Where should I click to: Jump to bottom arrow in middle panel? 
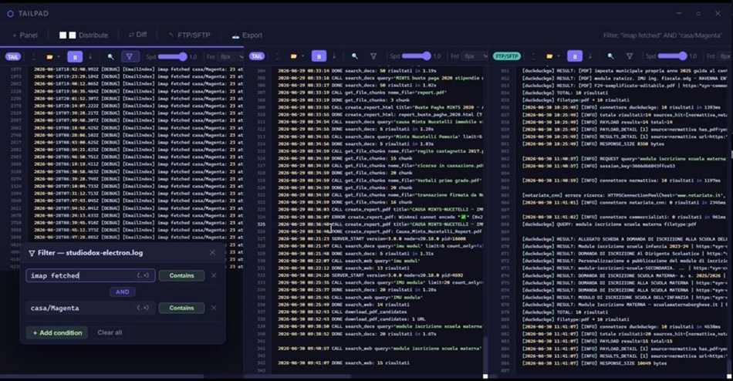(x=334, y=56)
